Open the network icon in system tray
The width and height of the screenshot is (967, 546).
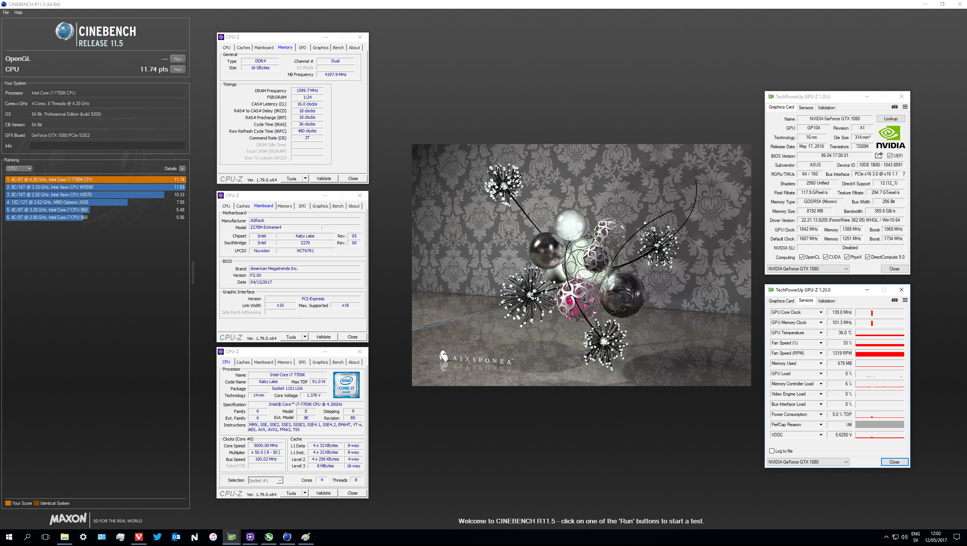click(895, 537)
